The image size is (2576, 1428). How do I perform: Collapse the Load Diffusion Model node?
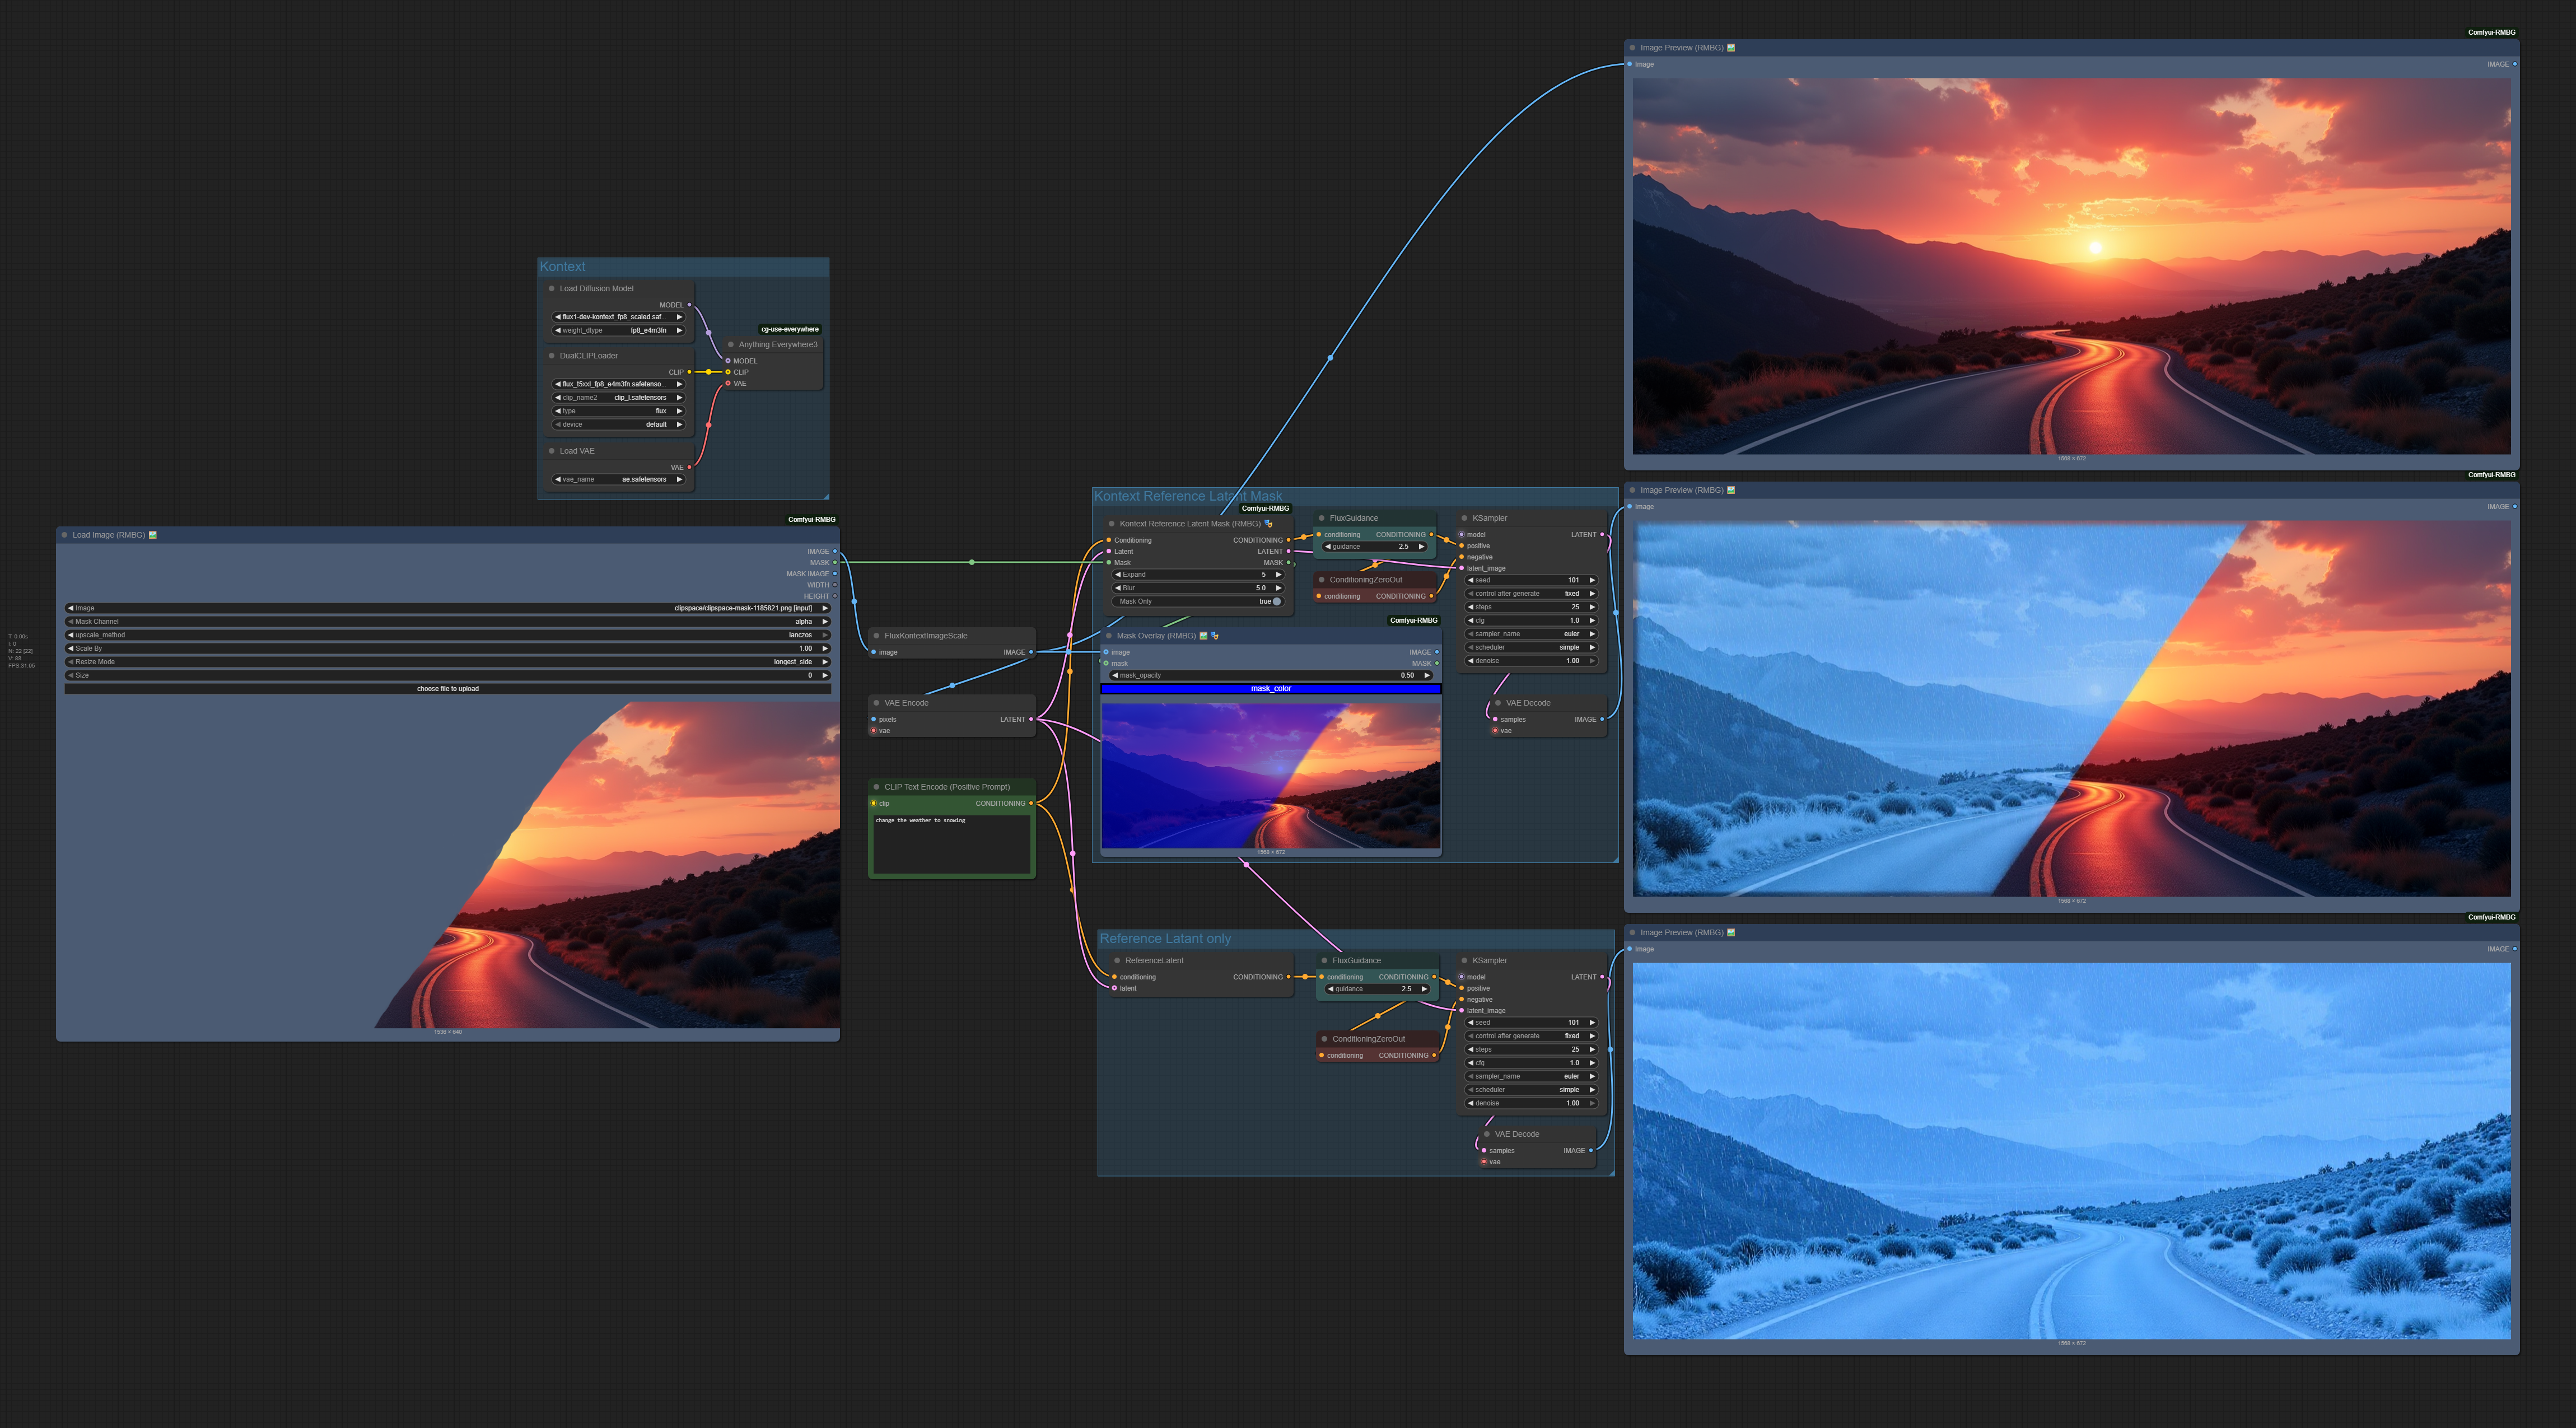point(551,289)
